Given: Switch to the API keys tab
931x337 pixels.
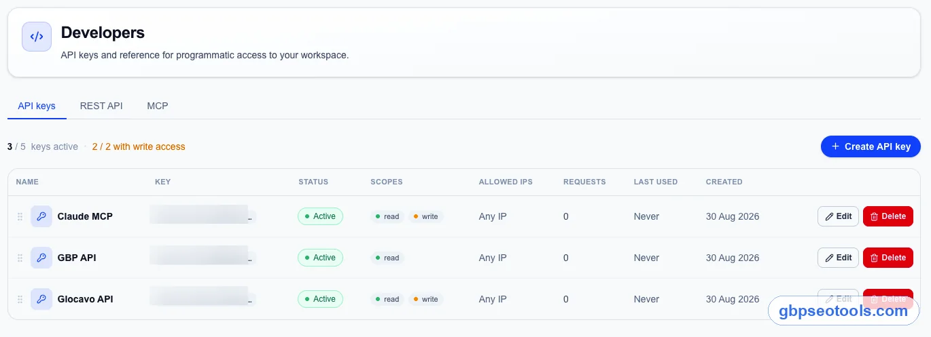Looking at the screenshot, I should pos(37,106).
